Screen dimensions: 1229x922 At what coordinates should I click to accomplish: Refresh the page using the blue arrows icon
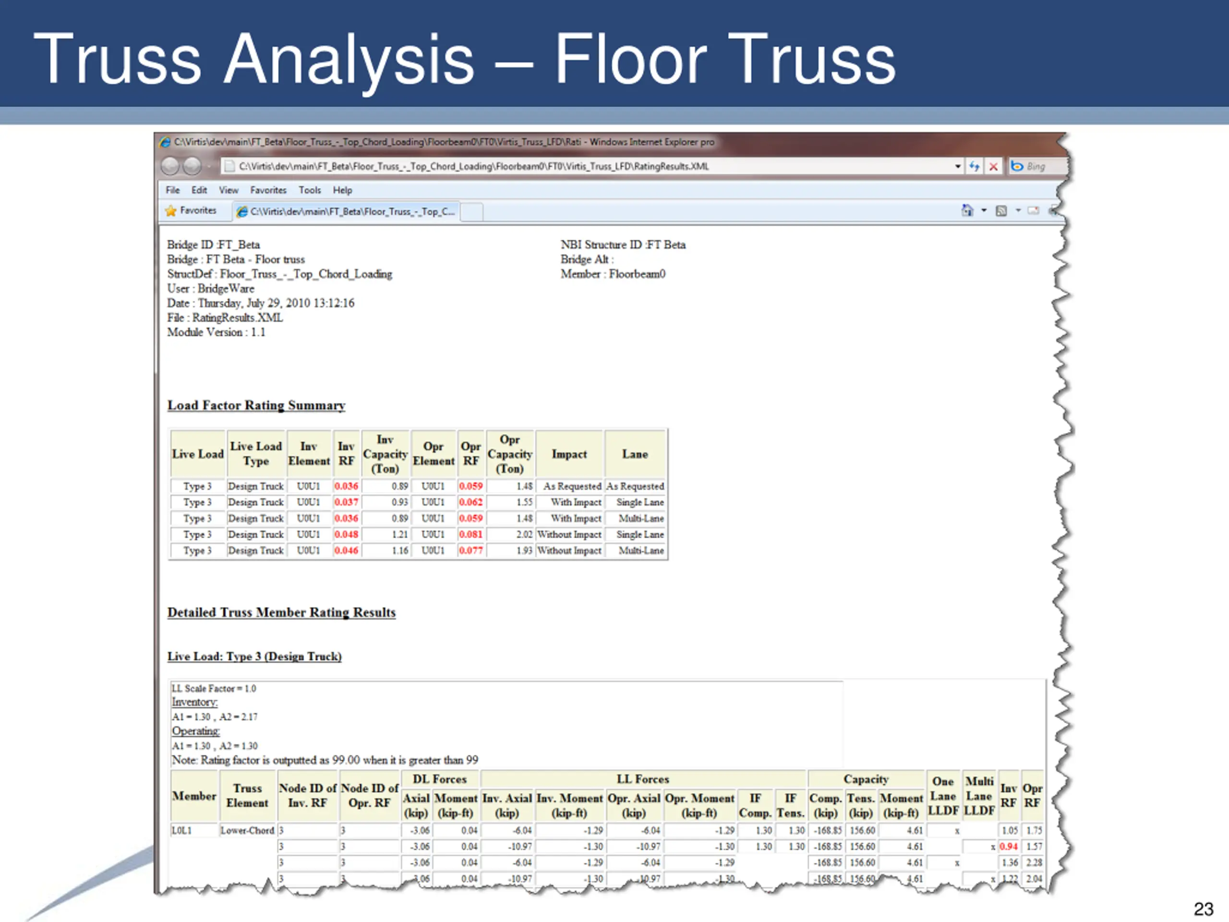click(974, 166)
